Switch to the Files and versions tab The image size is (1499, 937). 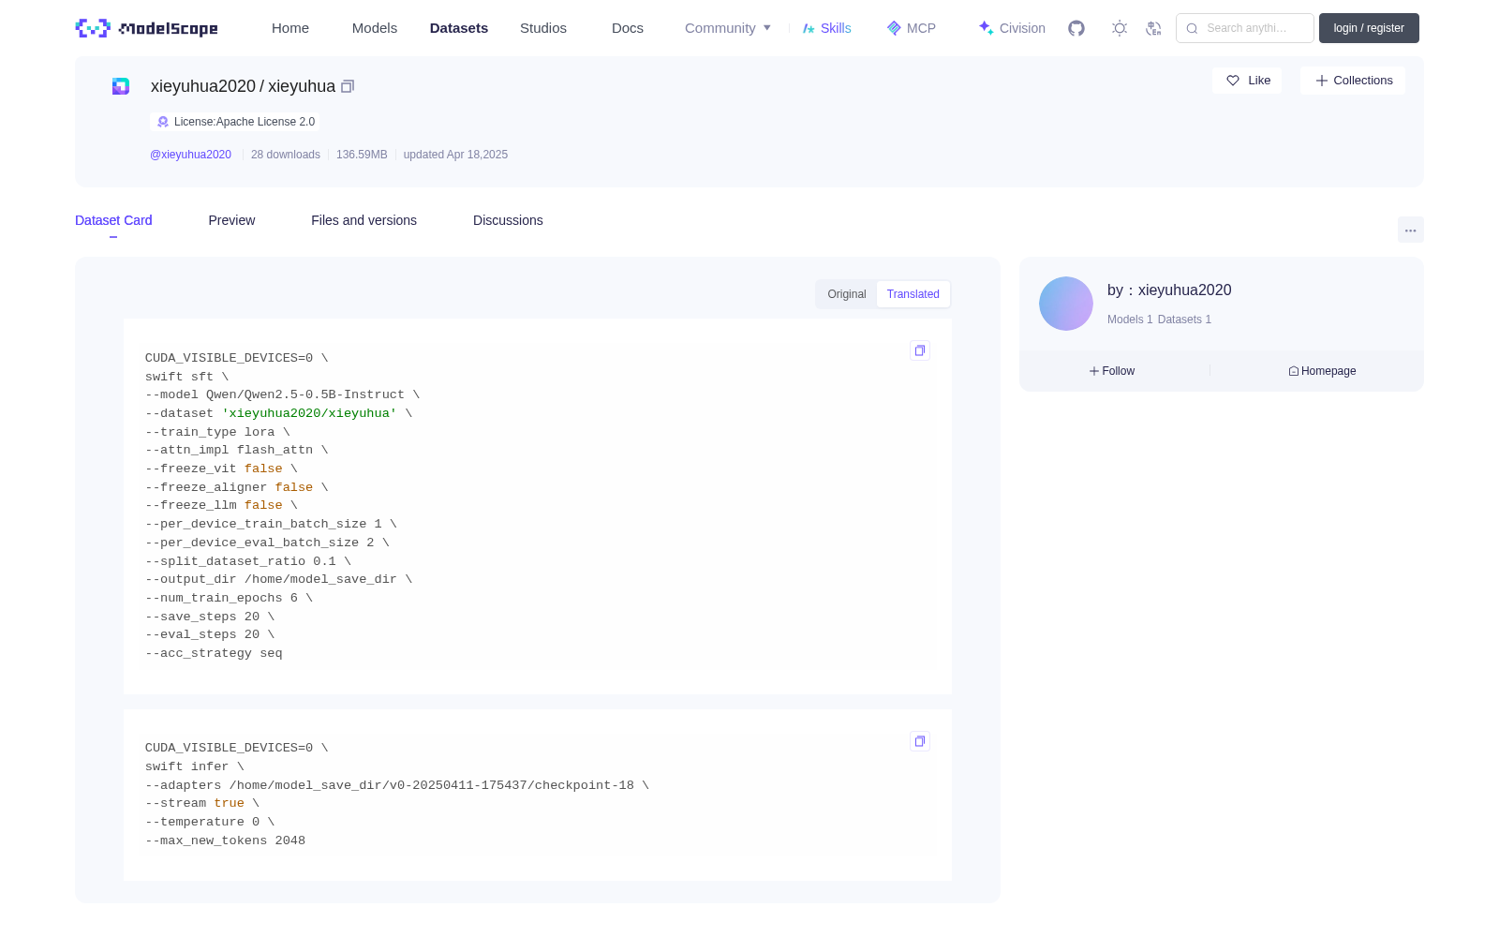click(364, 220)
